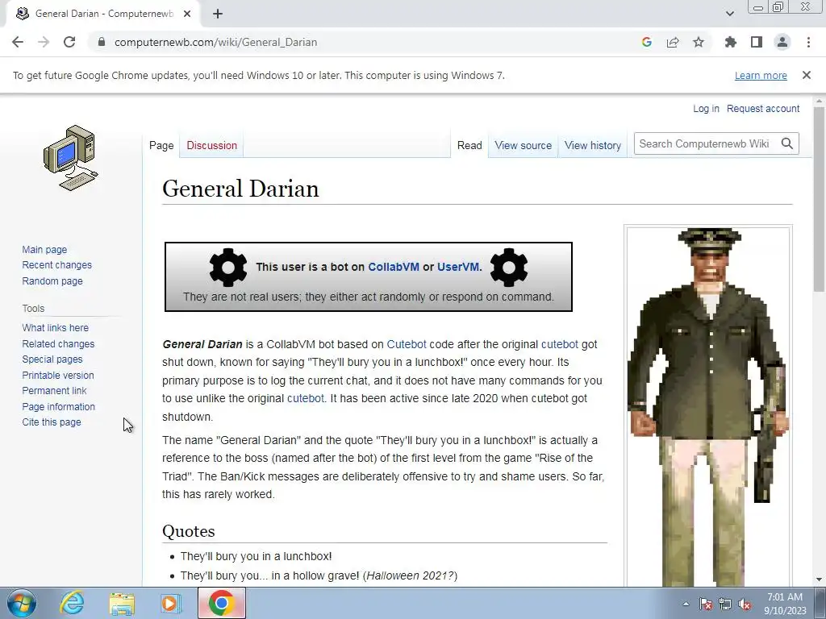Click the Google icon in the address bar
826x619 pixels.
point(647,42)
